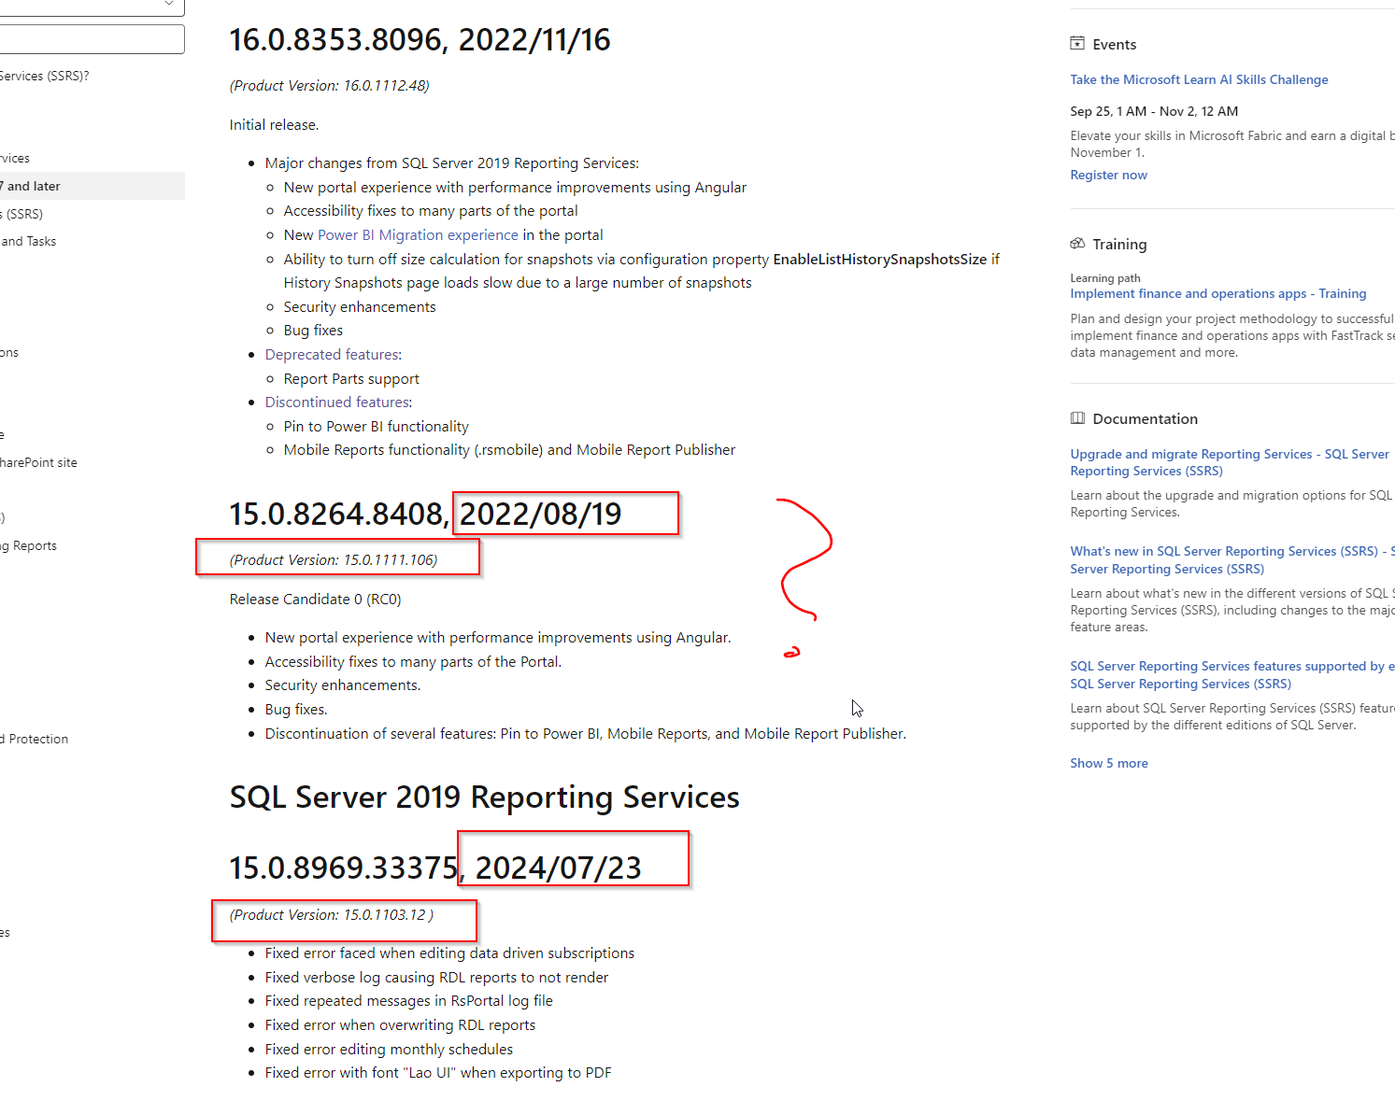Click the Power BI Migration experience link
This screenshot has height=1101, width=1395.
coord(417,234)
